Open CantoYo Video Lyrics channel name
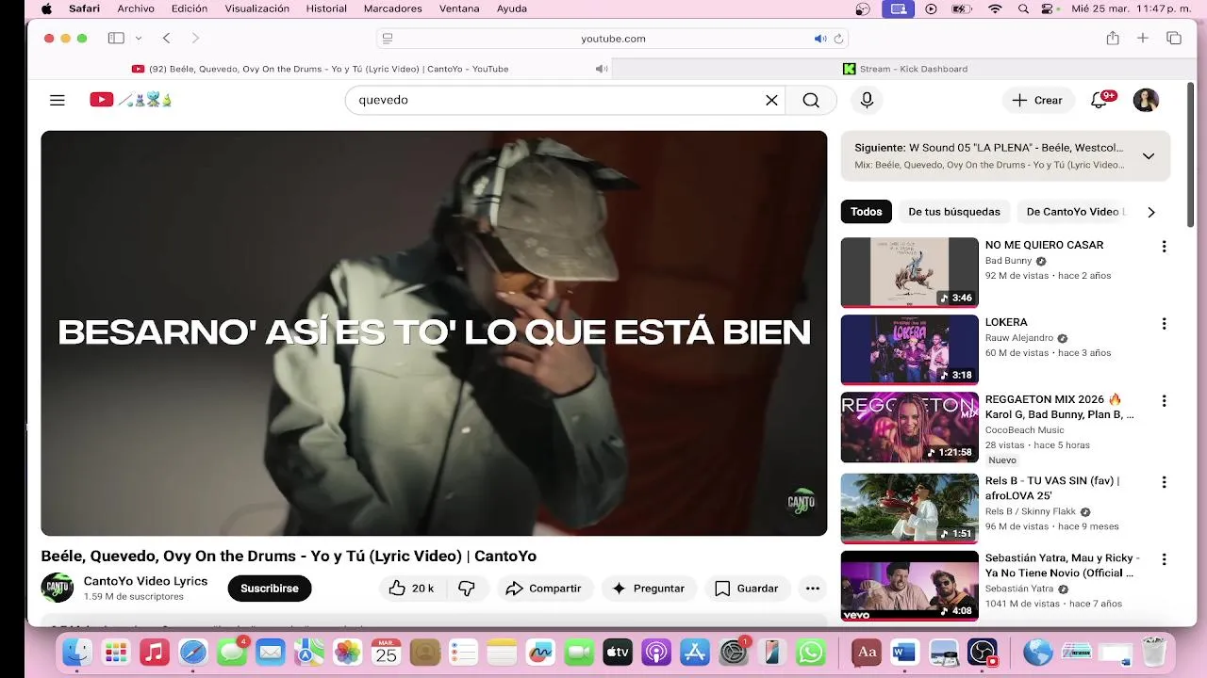This screenshot has height=678, width=1207. 145,581
